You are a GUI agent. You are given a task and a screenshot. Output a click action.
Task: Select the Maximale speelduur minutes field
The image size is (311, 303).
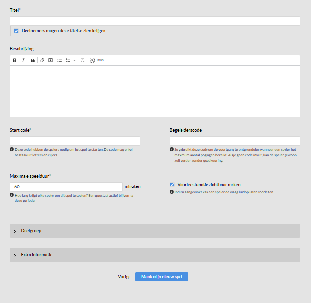pos(66,187)
